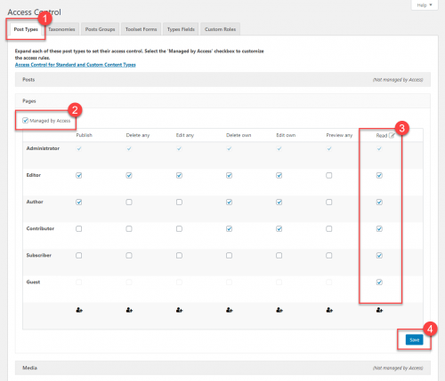Check Publish for Subscriber role
This screenshot has width=445, height=381.
point(78,255)
